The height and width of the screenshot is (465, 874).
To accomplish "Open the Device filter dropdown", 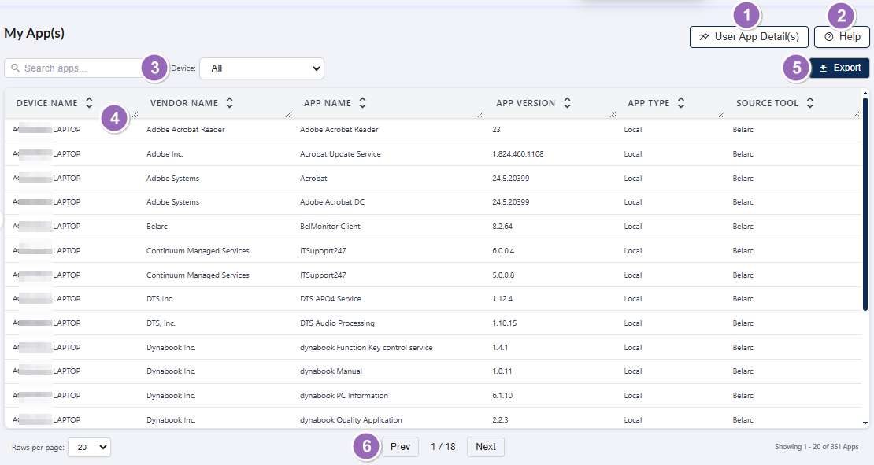I will tap(261, 68).
